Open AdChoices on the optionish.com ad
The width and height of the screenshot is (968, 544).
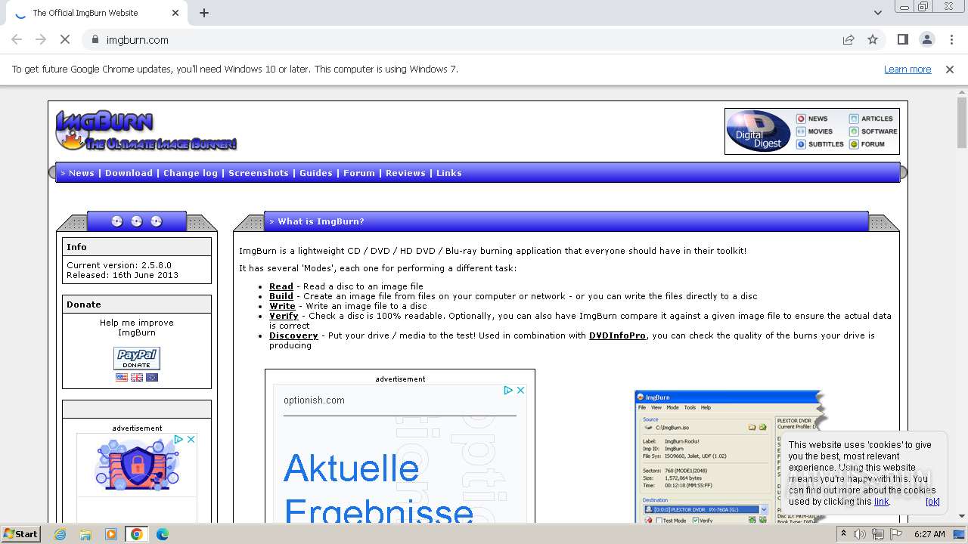[509, 391]
